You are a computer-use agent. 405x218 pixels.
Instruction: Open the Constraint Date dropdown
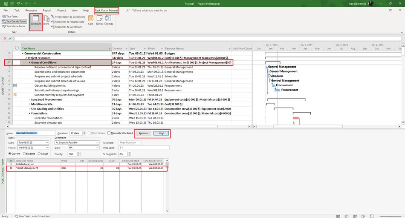(97, 148)
